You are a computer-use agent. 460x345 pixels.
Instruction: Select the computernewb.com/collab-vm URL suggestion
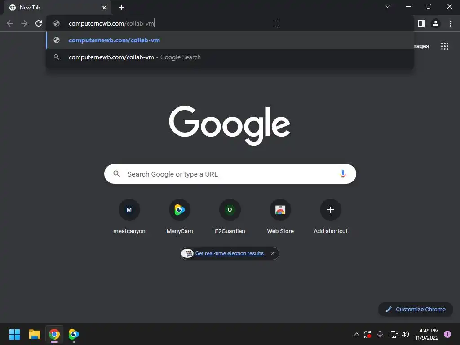pos(230,40)
